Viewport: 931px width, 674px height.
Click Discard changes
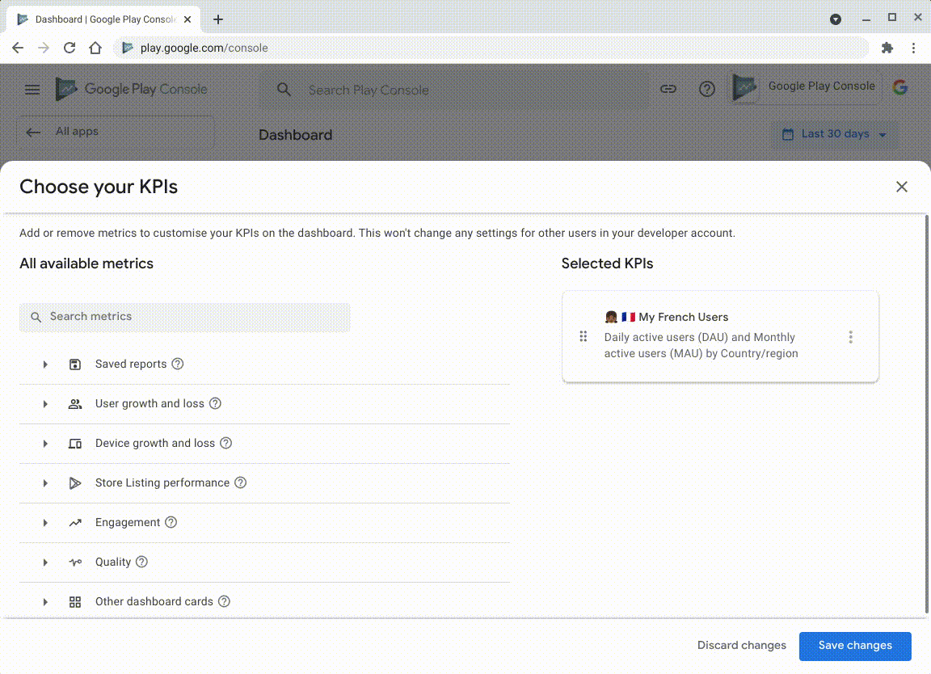(742, 646)
